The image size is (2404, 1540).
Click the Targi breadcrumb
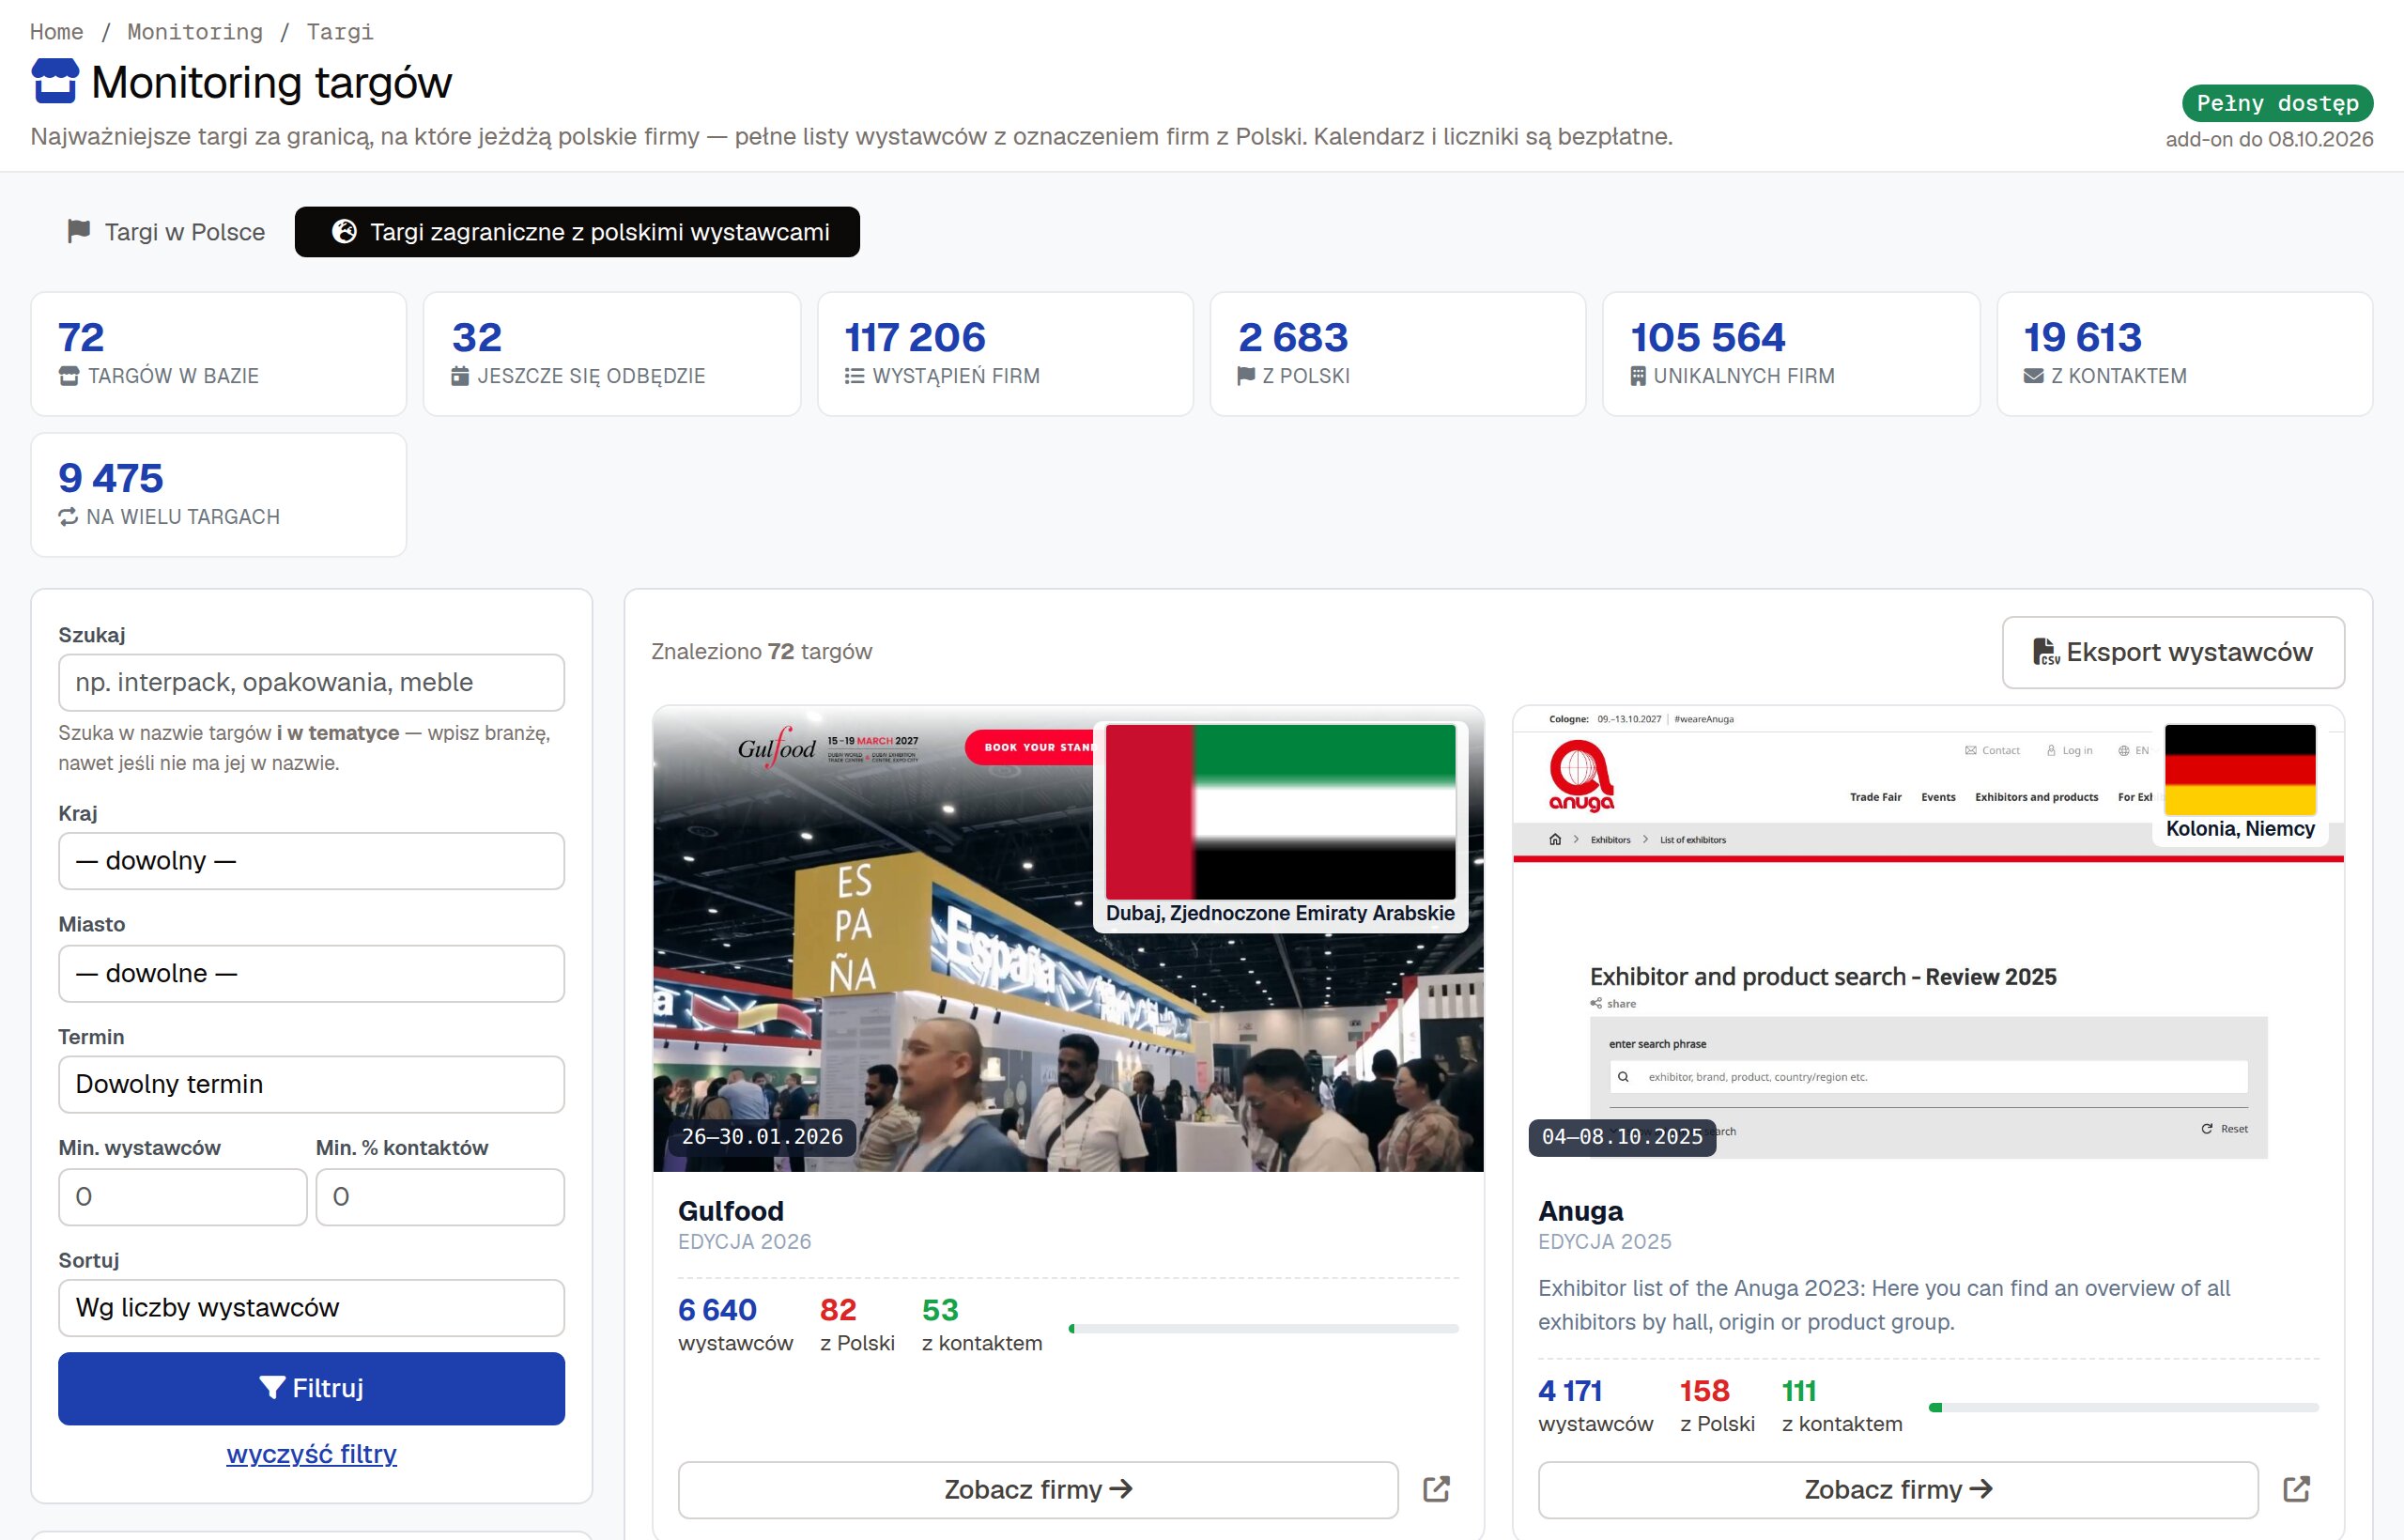click(x=340, y=32)
